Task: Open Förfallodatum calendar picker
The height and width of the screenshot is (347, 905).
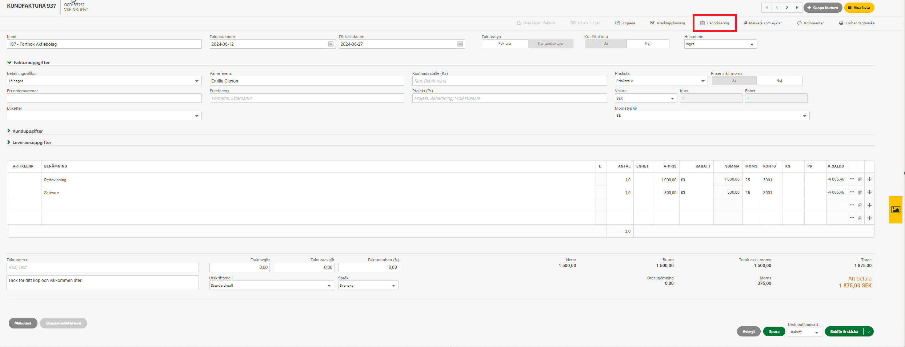Action: [460, 44]
